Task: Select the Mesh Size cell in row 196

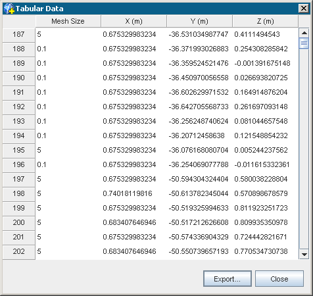Action: [x=68, y=164]
